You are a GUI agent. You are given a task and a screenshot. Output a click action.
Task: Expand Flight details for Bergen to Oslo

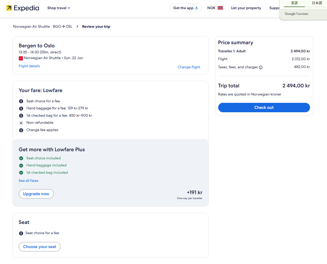29,66
